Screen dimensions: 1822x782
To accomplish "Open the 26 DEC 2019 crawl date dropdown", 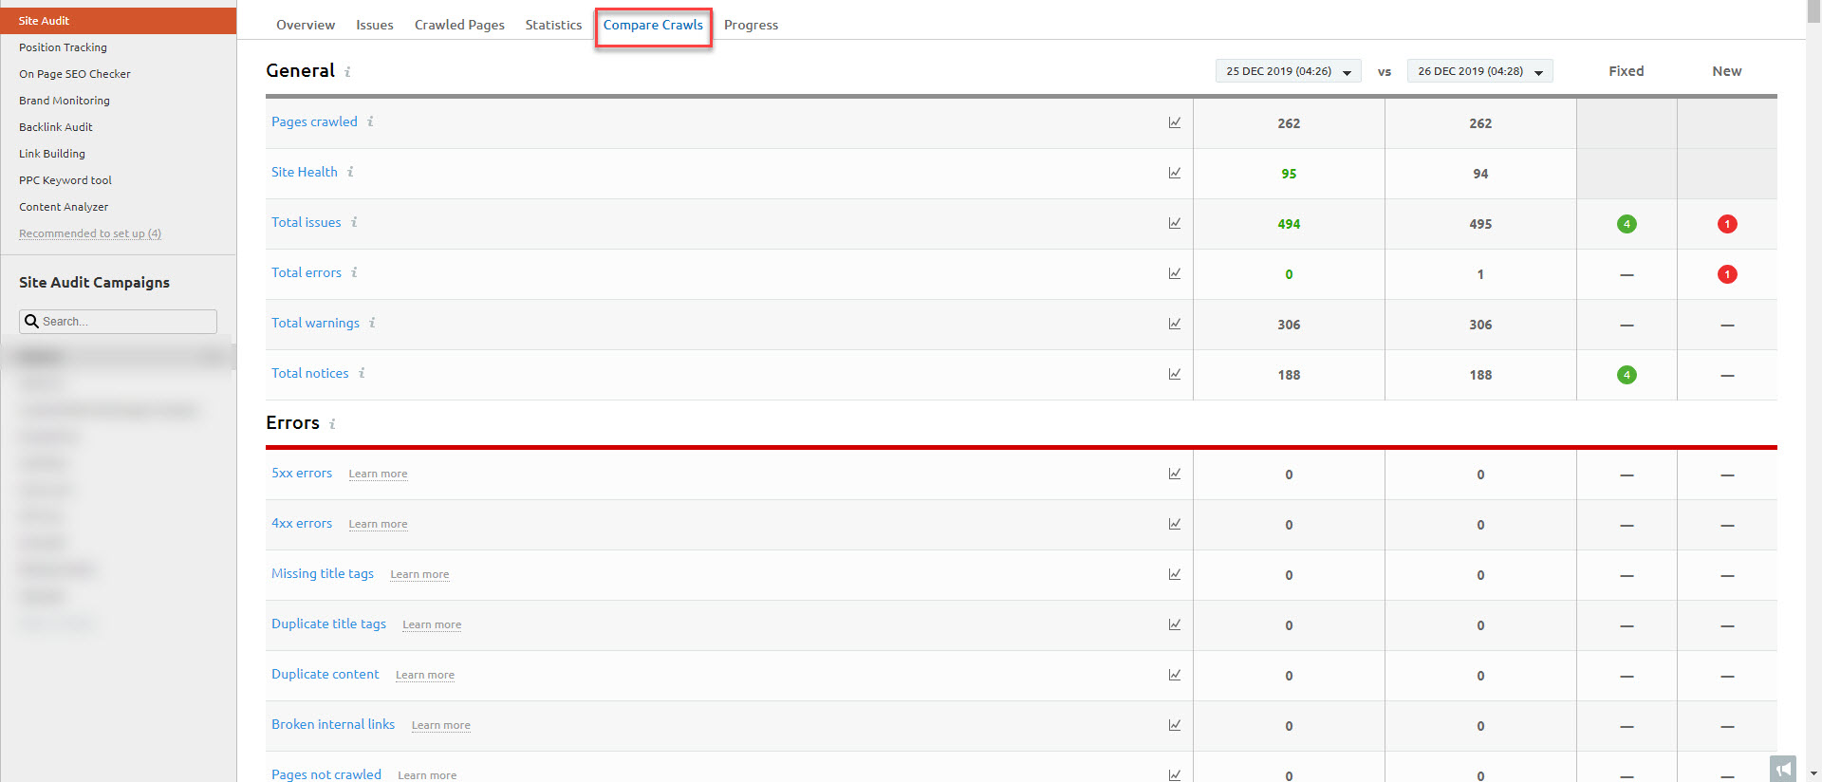I will tap(1479, 71).
